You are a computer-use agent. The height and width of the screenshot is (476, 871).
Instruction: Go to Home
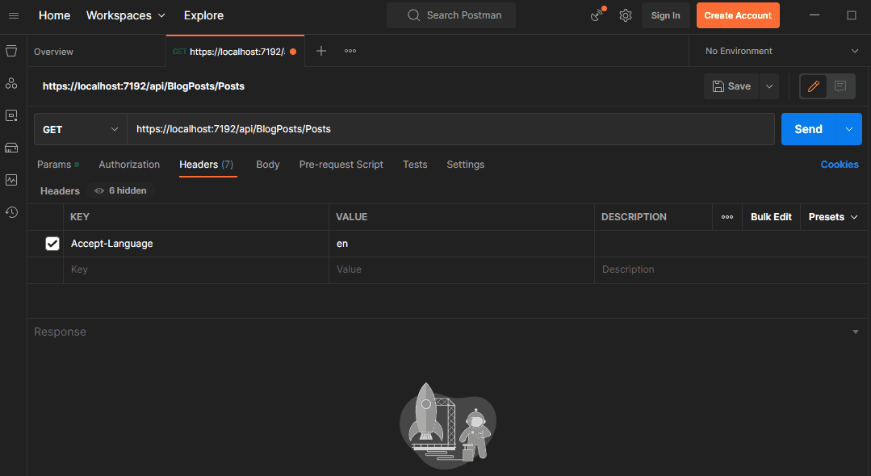[x=54, y=15]
